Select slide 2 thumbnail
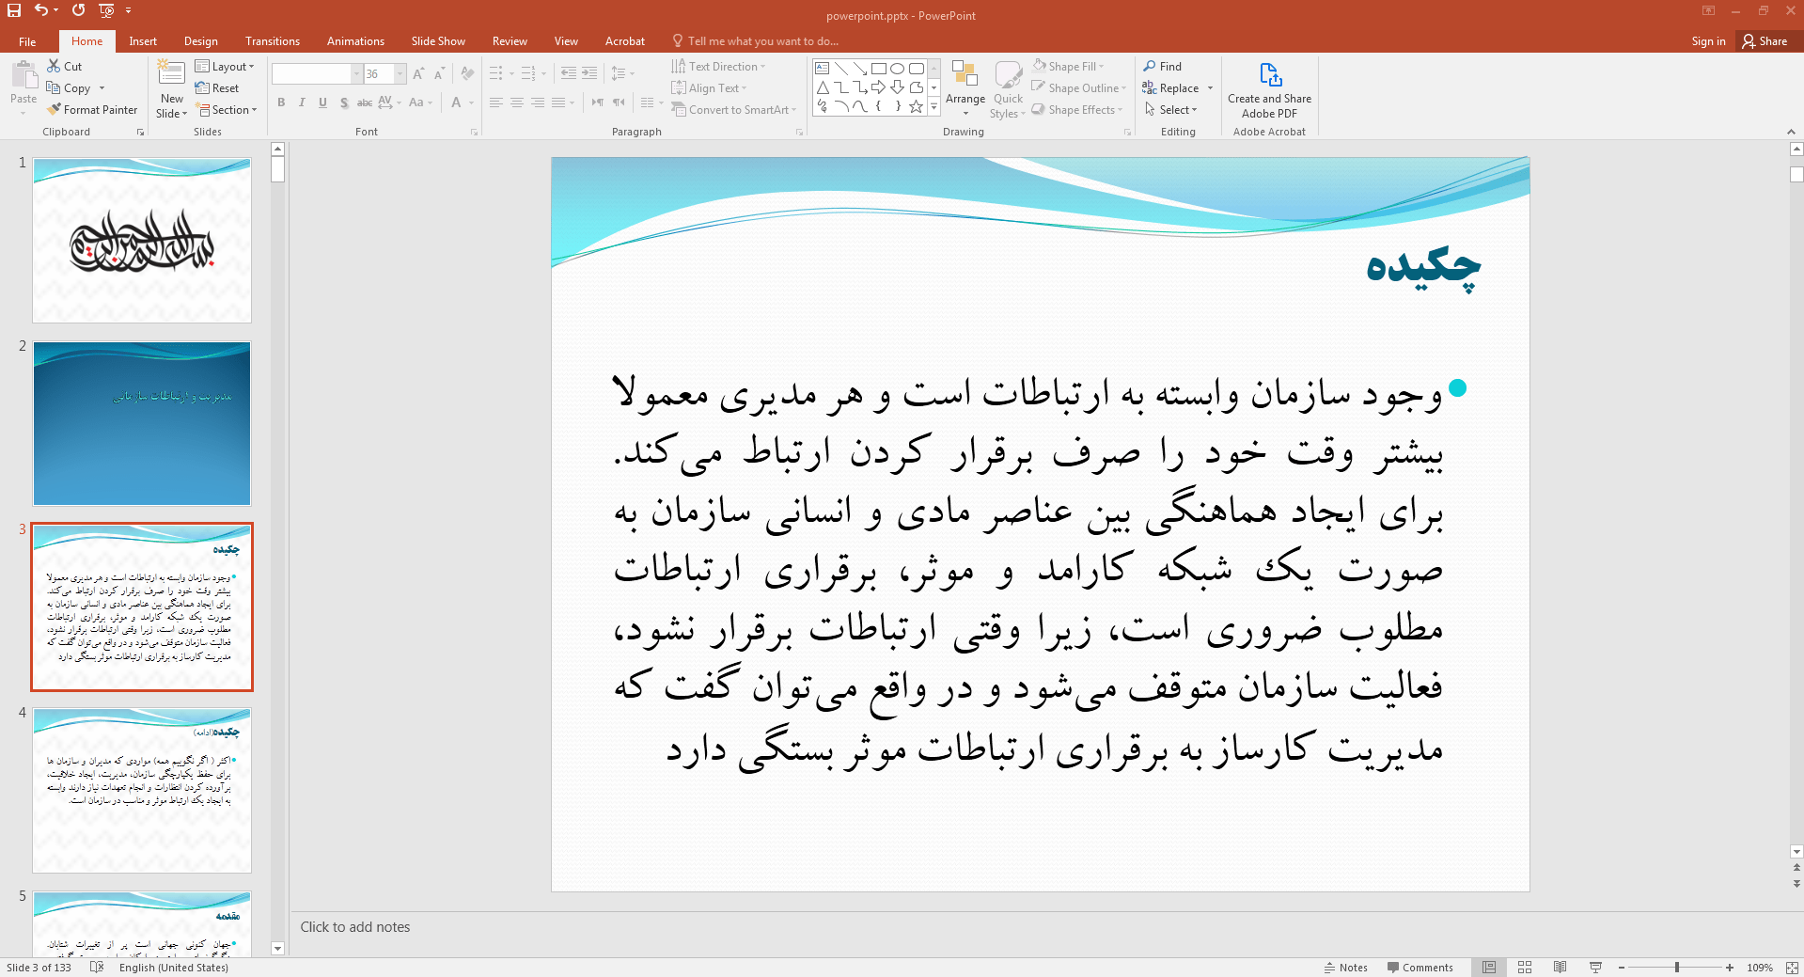This screenshot has width=1804, height=977. [x=142, y=423]
